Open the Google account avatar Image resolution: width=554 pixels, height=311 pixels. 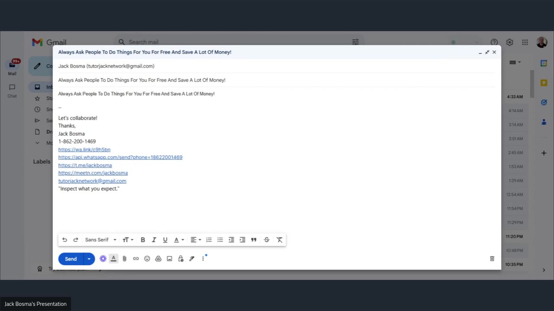pos(541,42)
